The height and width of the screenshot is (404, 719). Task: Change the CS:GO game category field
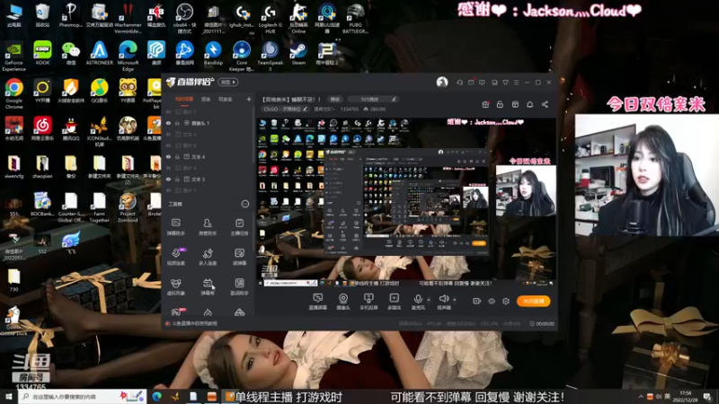(x=285, y=109)
